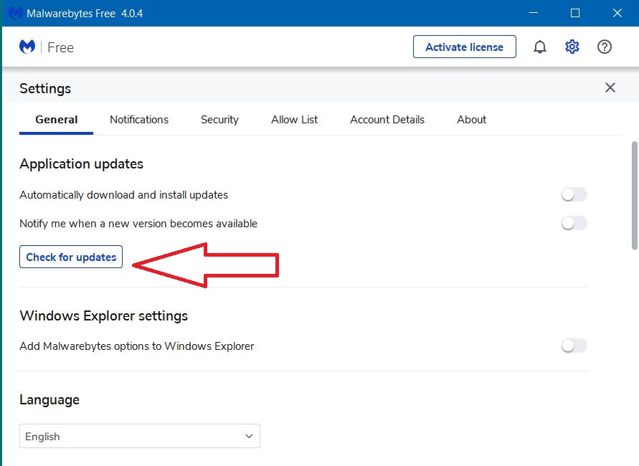The width and height of the screenshot is (639, 466).
Task: Enable Malwarebytes options in Windows Explorer
Action: pyautogui.click(x=574, y=346)
